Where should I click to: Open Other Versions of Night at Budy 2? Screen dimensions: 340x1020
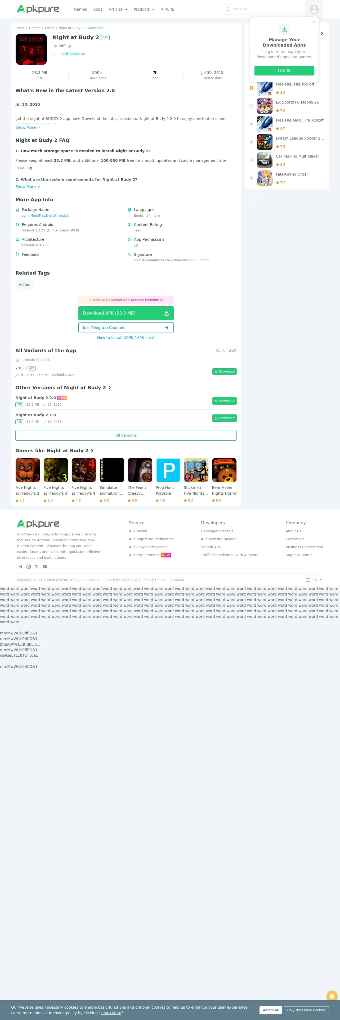pos(63,388)
